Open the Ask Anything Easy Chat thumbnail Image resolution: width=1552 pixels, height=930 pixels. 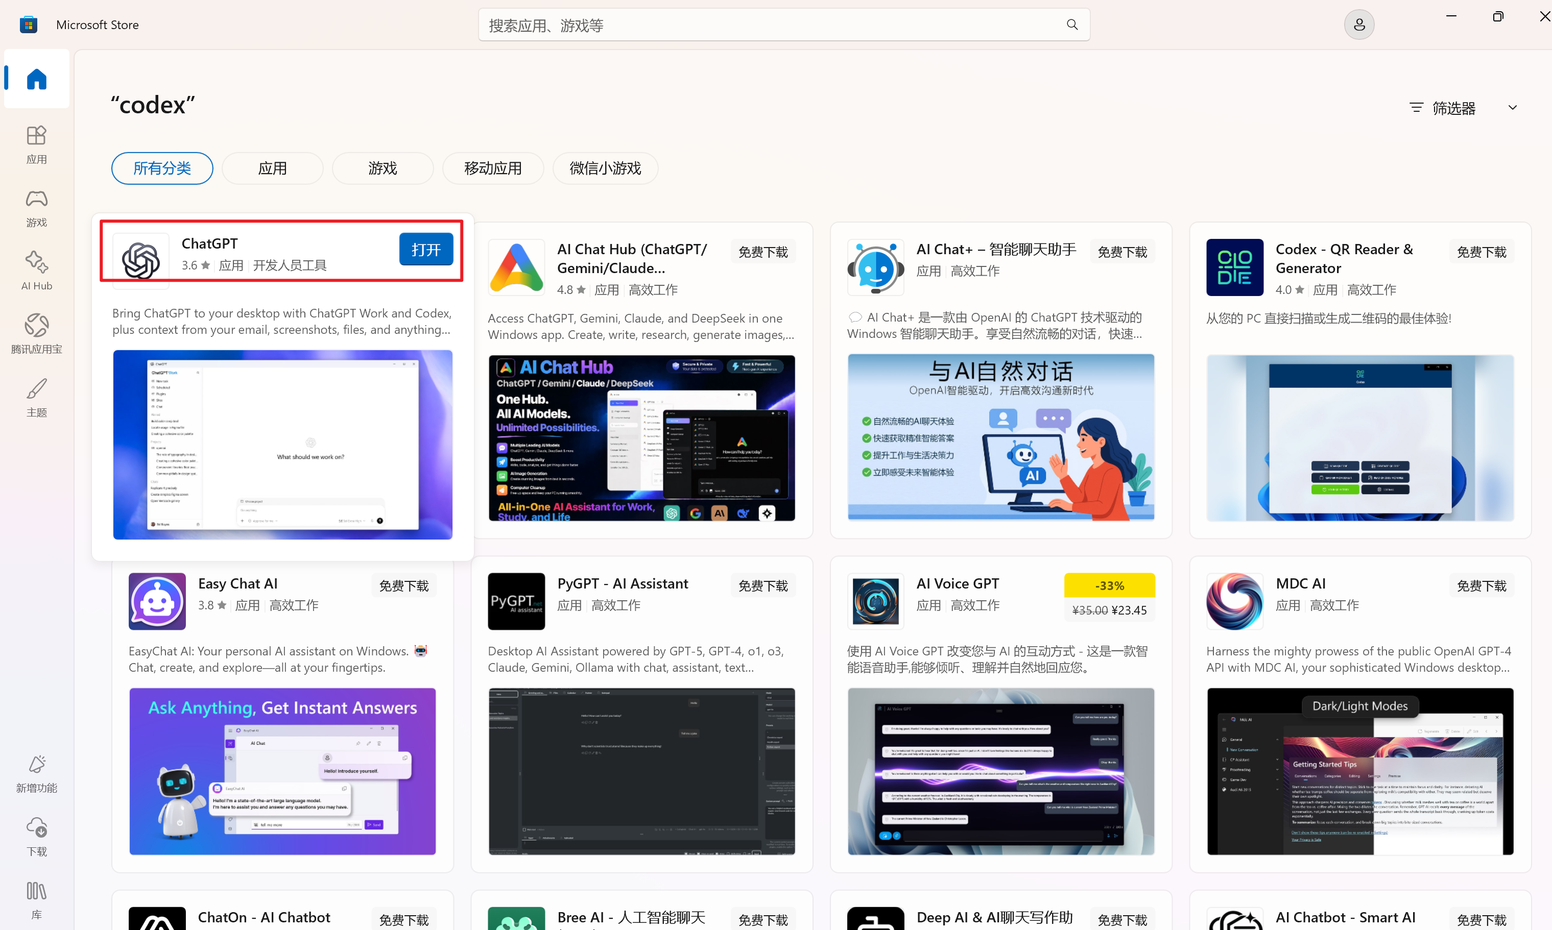tap(283, 771)
